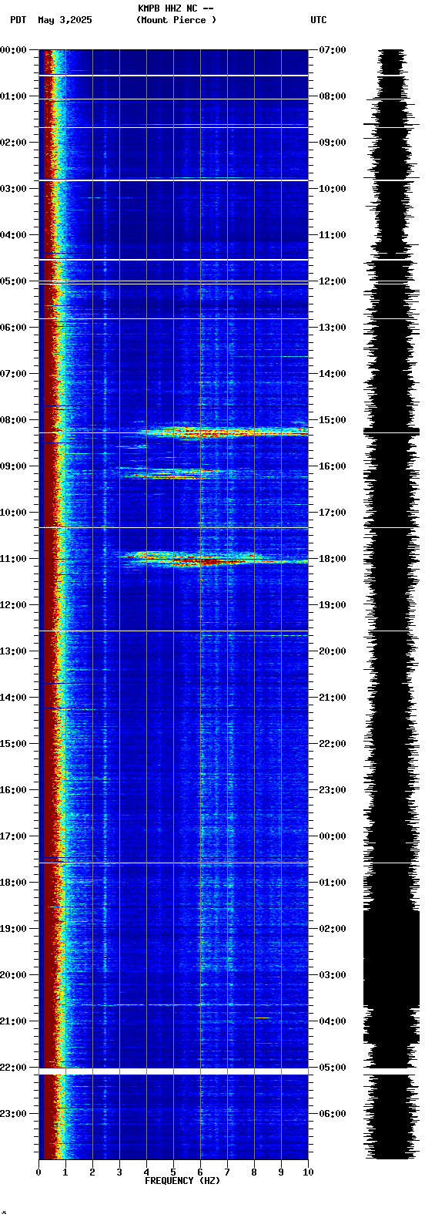Click the UTC time label '10:00'
This screenshot has width=425, height=1221.
pos(333,189)
